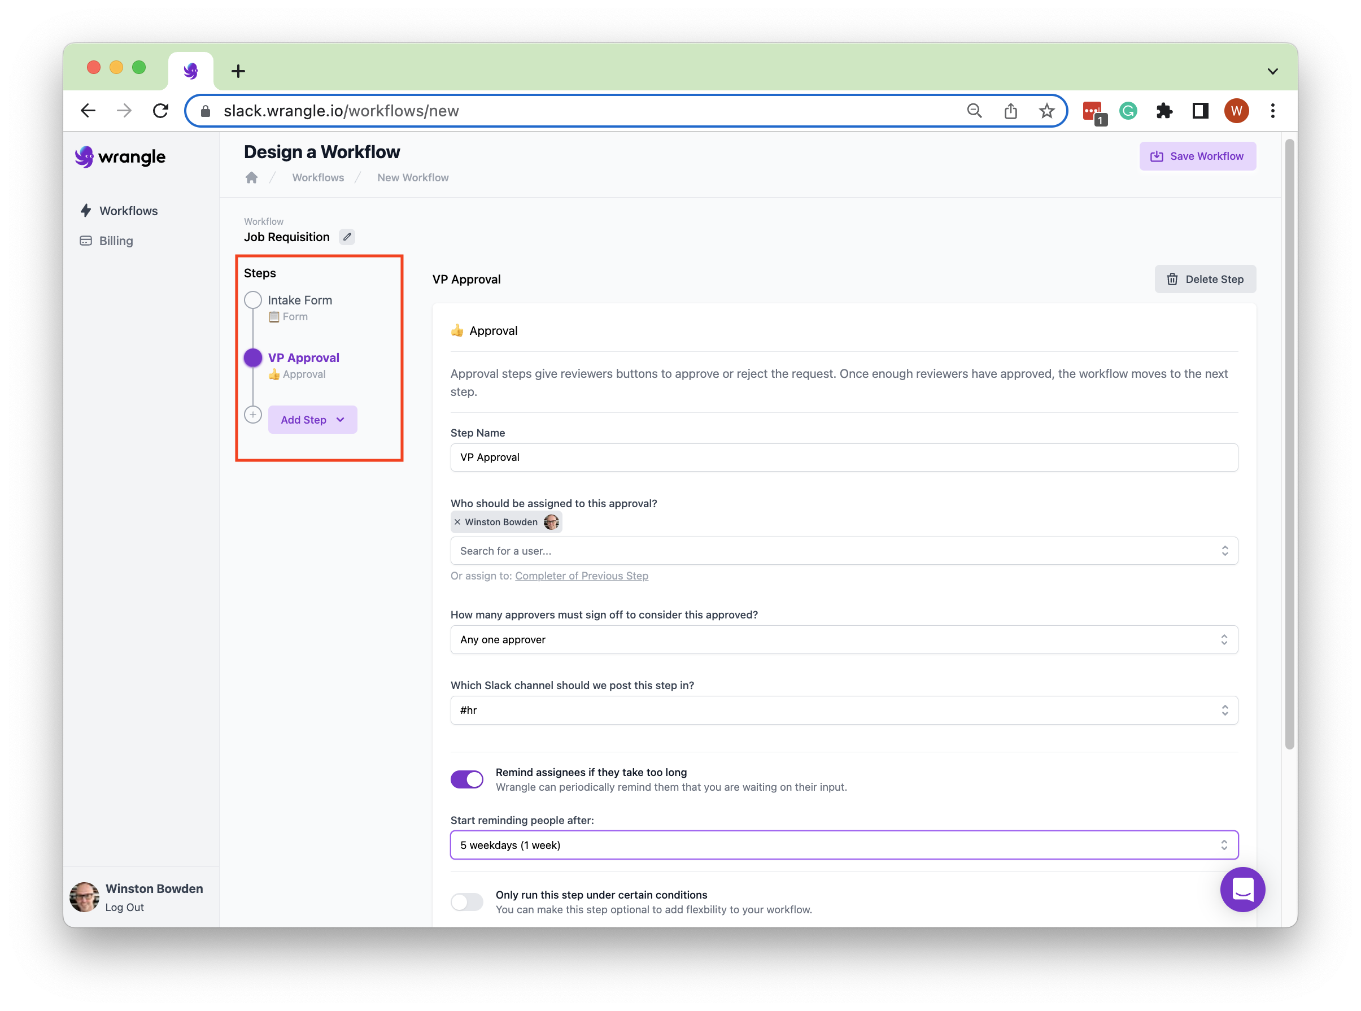Enable only run under certain conditions toggle
This screenshot has height=1011, width=1361.
click(467, 901)
